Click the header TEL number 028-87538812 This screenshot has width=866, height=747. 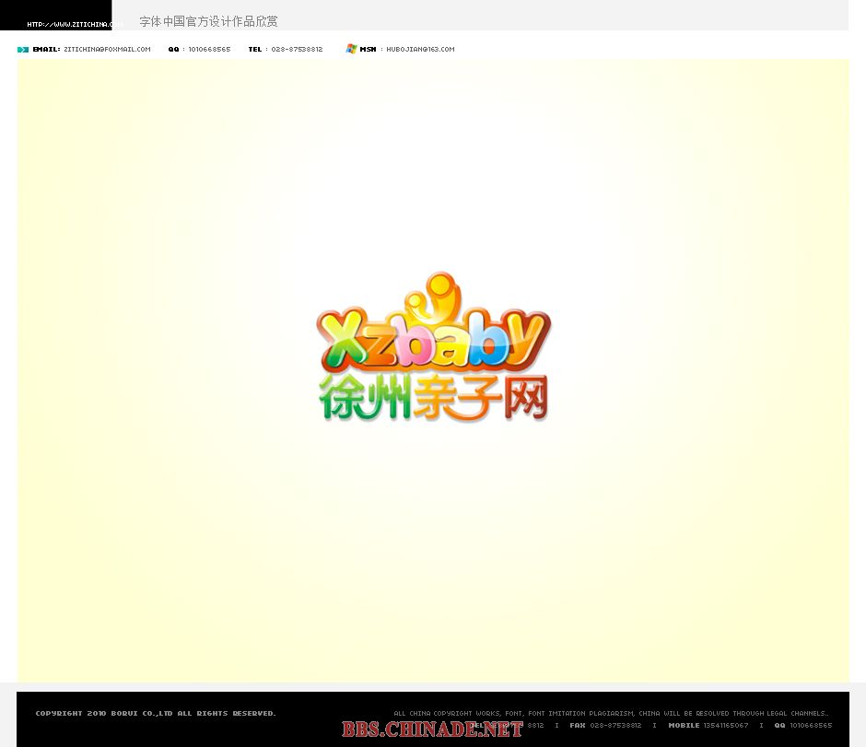[x=297, y=49]
